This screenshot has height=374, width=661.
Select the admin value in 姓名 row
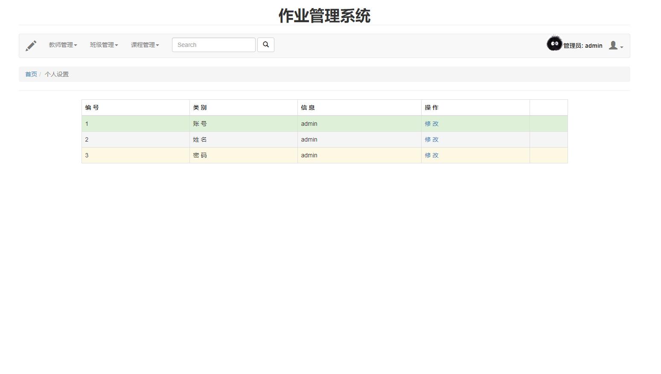click(309, 139)
